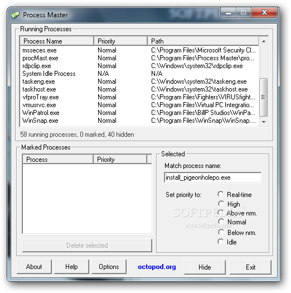
Task: Select the msseces.exe process row
Action: [139, 50]
